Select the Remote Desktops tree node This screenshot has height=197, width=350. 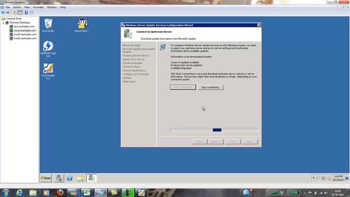pos(20,22)
